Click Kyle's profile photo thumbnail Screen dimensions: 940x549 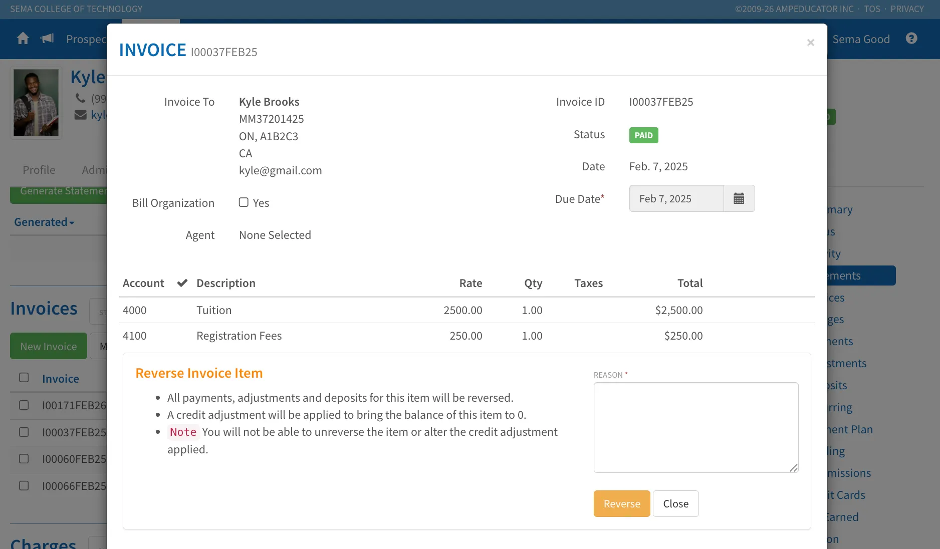(x=36, y=103)
